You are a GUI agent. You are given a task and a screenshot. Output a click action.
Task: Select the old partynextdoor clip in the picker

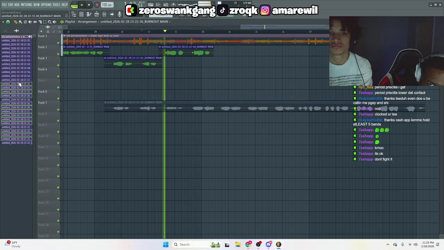16,36
